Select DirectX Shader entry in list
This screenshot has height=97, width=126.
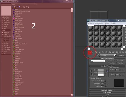point(18,18)
